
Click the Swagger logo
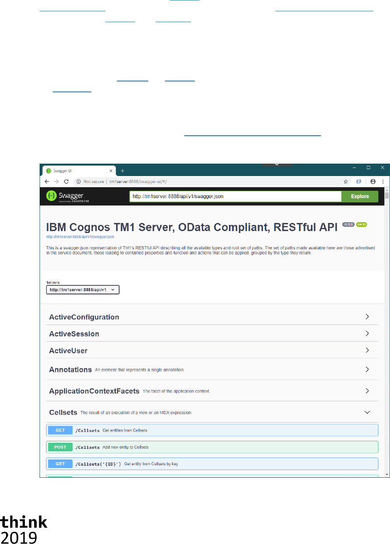pyautogui.click(x=68, y=196)
